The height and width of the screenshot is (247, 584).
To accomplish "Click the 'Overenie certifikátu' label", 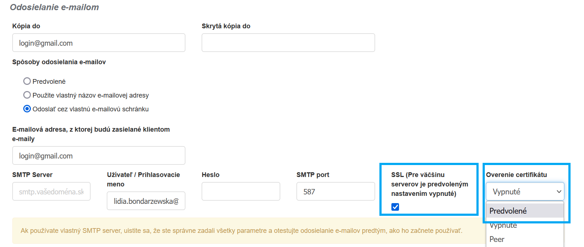I will [516, 175].
